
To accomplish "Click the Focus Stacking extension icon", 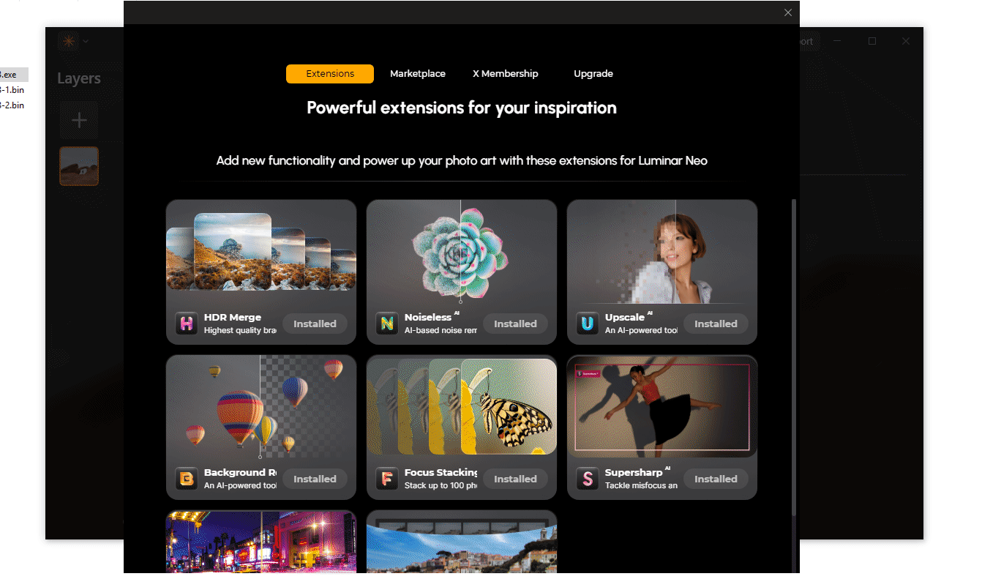I will point(387,479).
